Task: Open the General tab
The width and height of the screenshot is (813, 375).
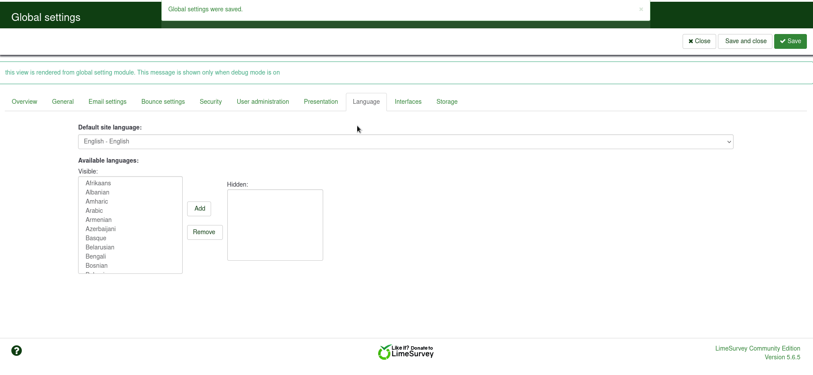Action: [x=63, y=102]
